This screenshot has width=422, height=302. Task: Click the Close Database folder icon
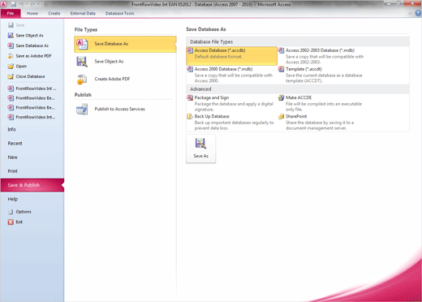click(11, 76)
